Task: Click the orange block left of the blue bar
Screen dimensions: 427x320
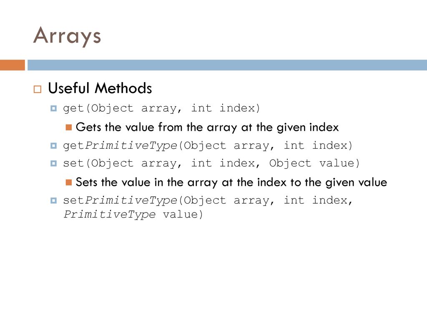Action: point(12,65)
